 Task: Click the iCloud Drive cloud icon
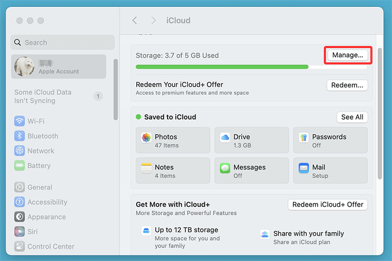tap(225, 138)
